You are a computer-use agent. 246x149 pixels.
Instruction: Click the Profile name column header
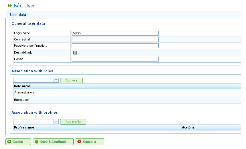(x=97, y=127)
